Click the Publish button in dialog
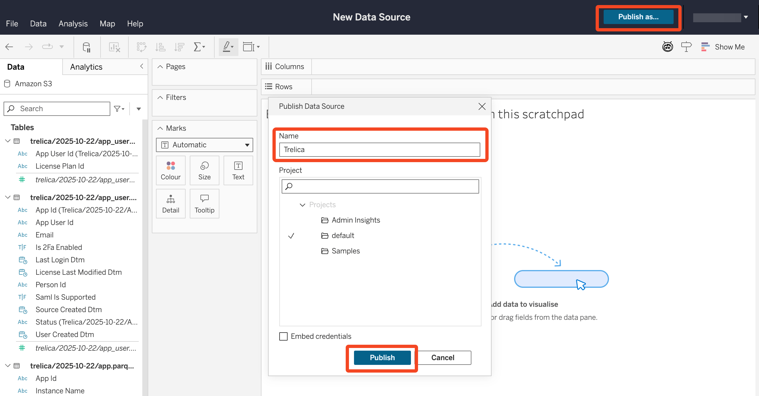Image resolution: width=759 pixels, height=396 pixels. 382,358
